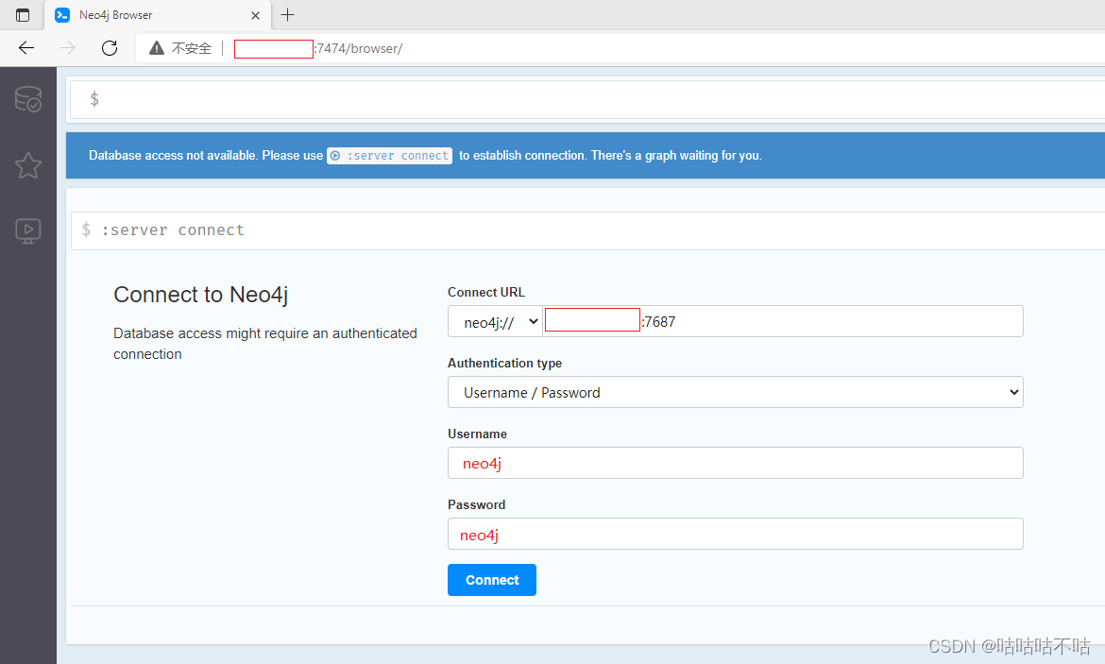
Task: Click the :server connect link in banner
Action: point(390,156)
